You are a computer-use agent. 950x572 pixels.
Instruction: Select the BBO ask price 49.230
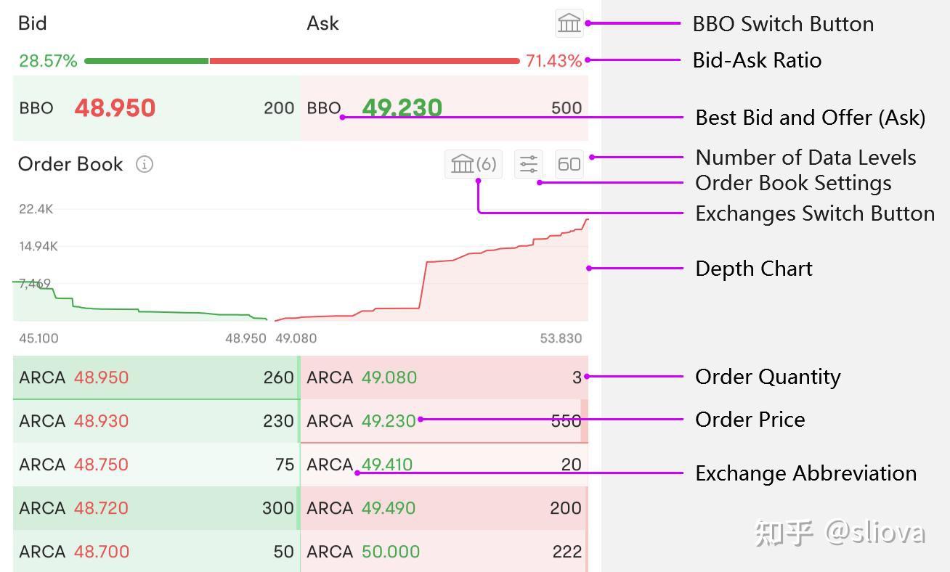tap(402, 108)
